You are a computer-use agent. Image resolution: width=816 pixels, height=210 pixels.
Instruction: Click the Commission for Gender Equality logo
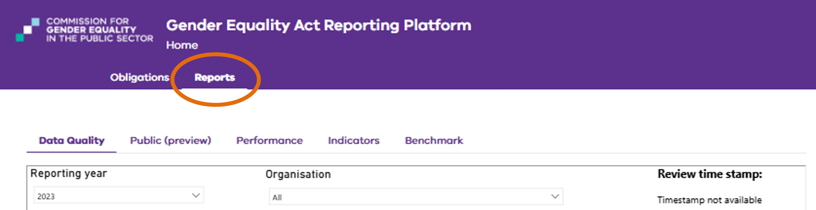point(84,30)
